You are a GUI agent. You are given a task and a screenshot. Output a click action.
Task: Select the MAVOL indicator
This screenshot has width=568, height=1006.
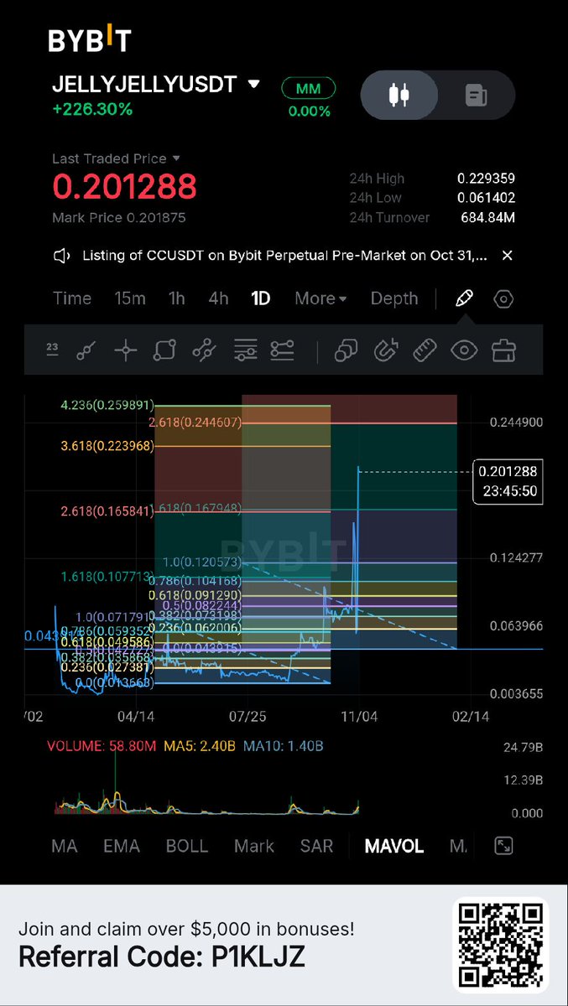tap(394, 846)
